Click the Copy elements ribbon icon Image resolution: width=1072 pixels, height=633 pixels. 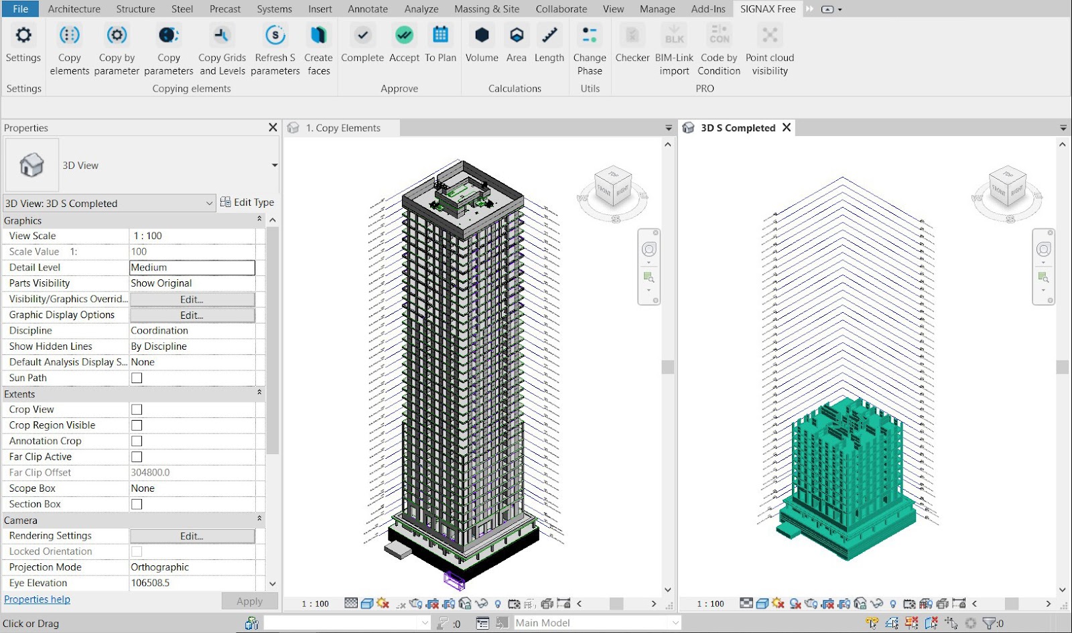[69, 36]
